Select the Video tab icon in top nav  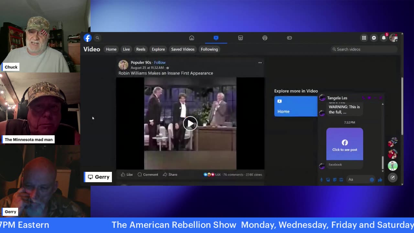coord(216,38)
